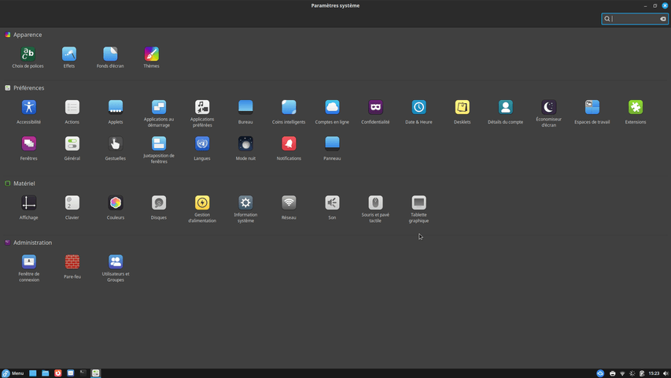The image size is (671, 378).
Task: Open Gestion d'alimentation settings
Action: 202,209
